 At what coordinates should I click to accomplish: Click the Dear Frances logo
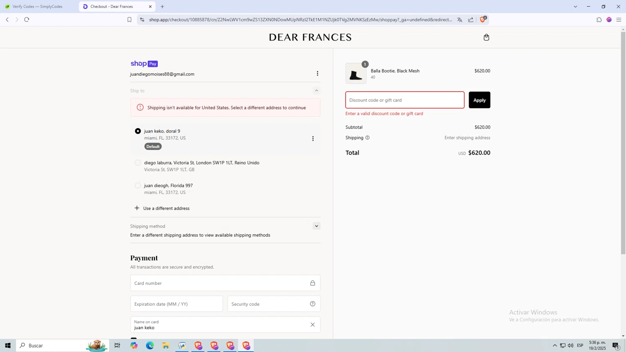310,38
